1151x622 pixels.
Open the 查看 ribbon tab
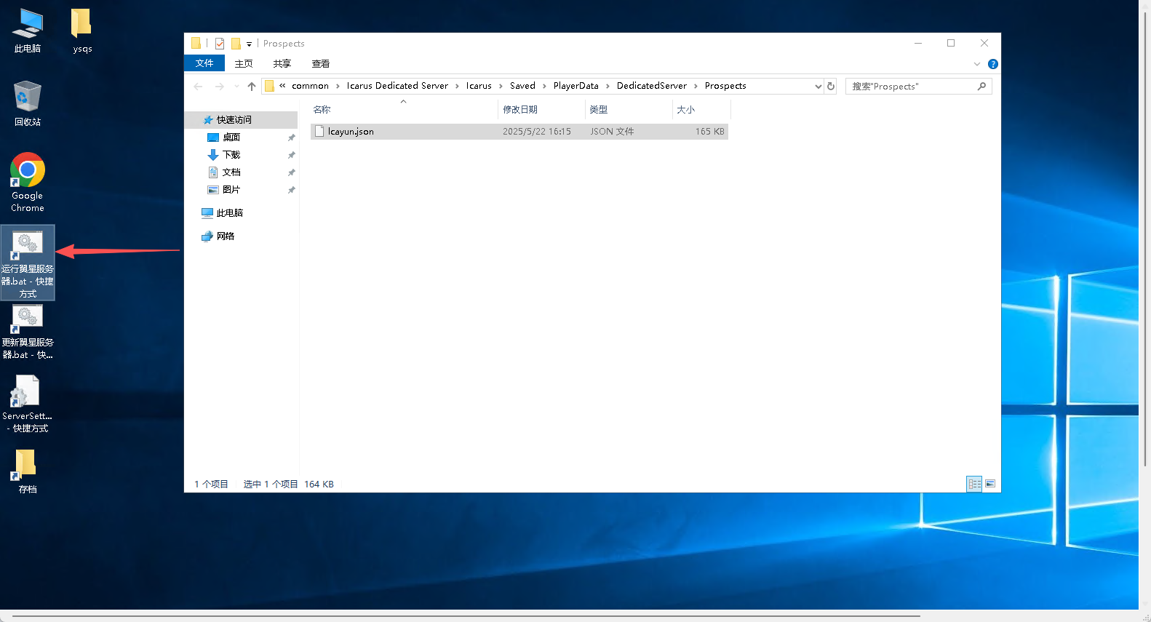[x=320, y=63]
